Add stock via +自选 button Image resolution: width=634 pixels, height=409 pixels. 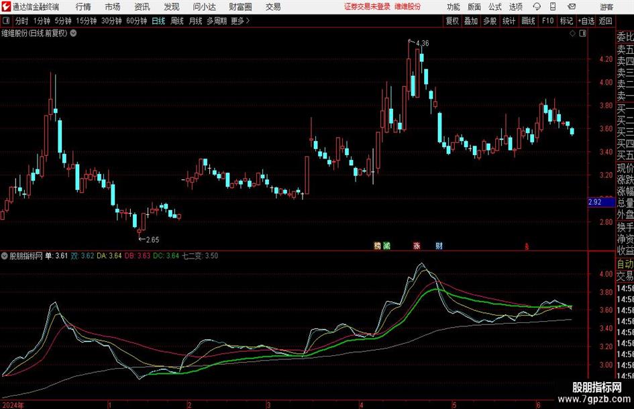[586, 21]
